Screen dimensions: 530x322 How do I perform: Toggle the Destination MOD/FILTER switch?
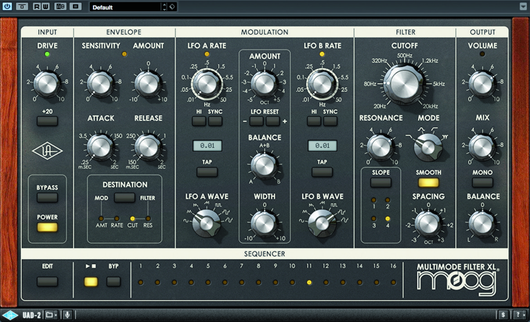tap(125, 198)
